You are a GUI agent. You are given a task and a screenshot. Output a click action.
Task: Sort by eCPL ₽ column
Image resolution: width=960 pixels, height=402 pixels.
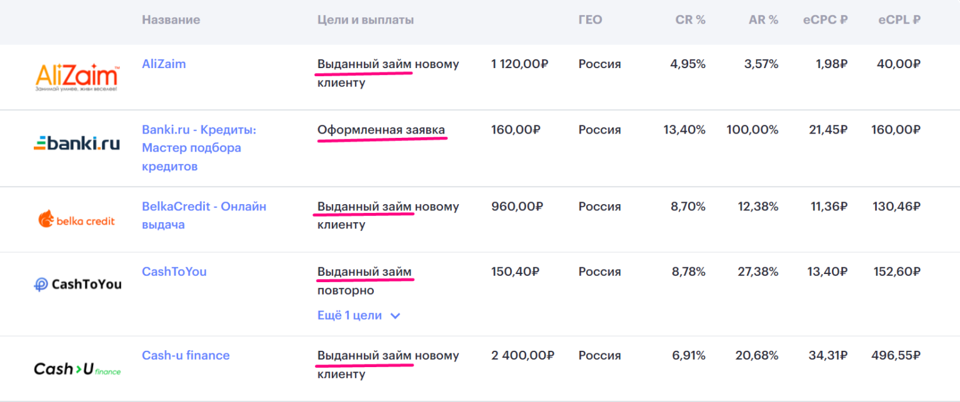click(x=899, y=20)
